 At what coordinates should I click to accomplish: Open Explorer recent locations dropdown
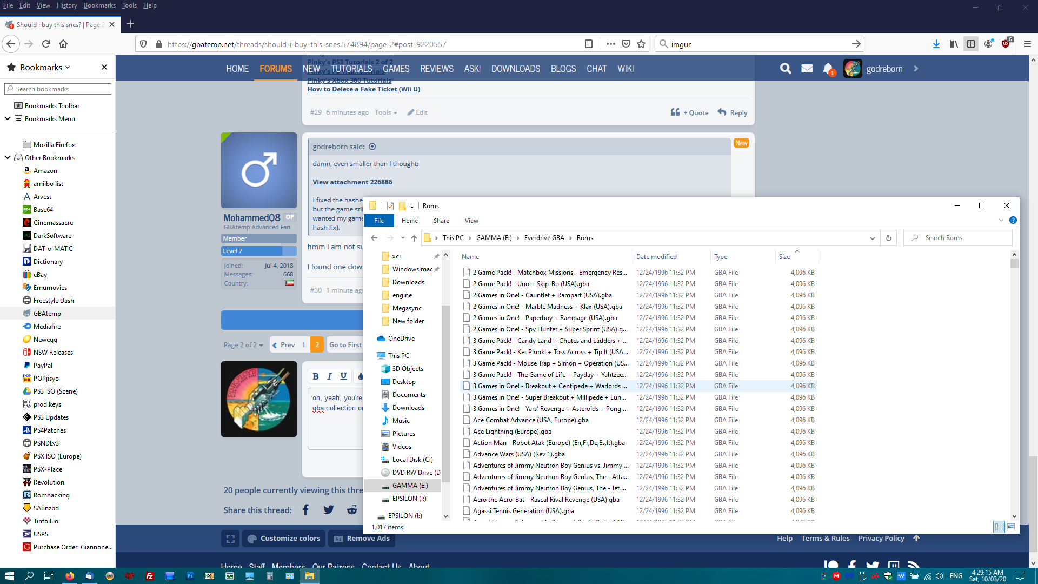point(403,238)
